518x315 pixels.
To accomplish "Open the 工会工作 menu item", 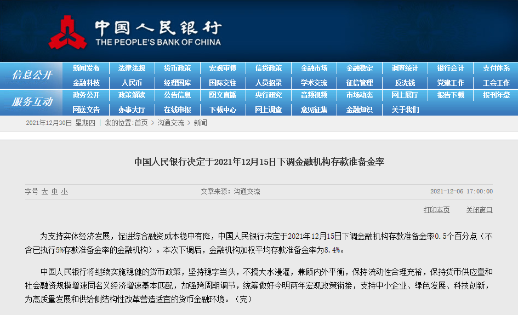I will 496,83.
